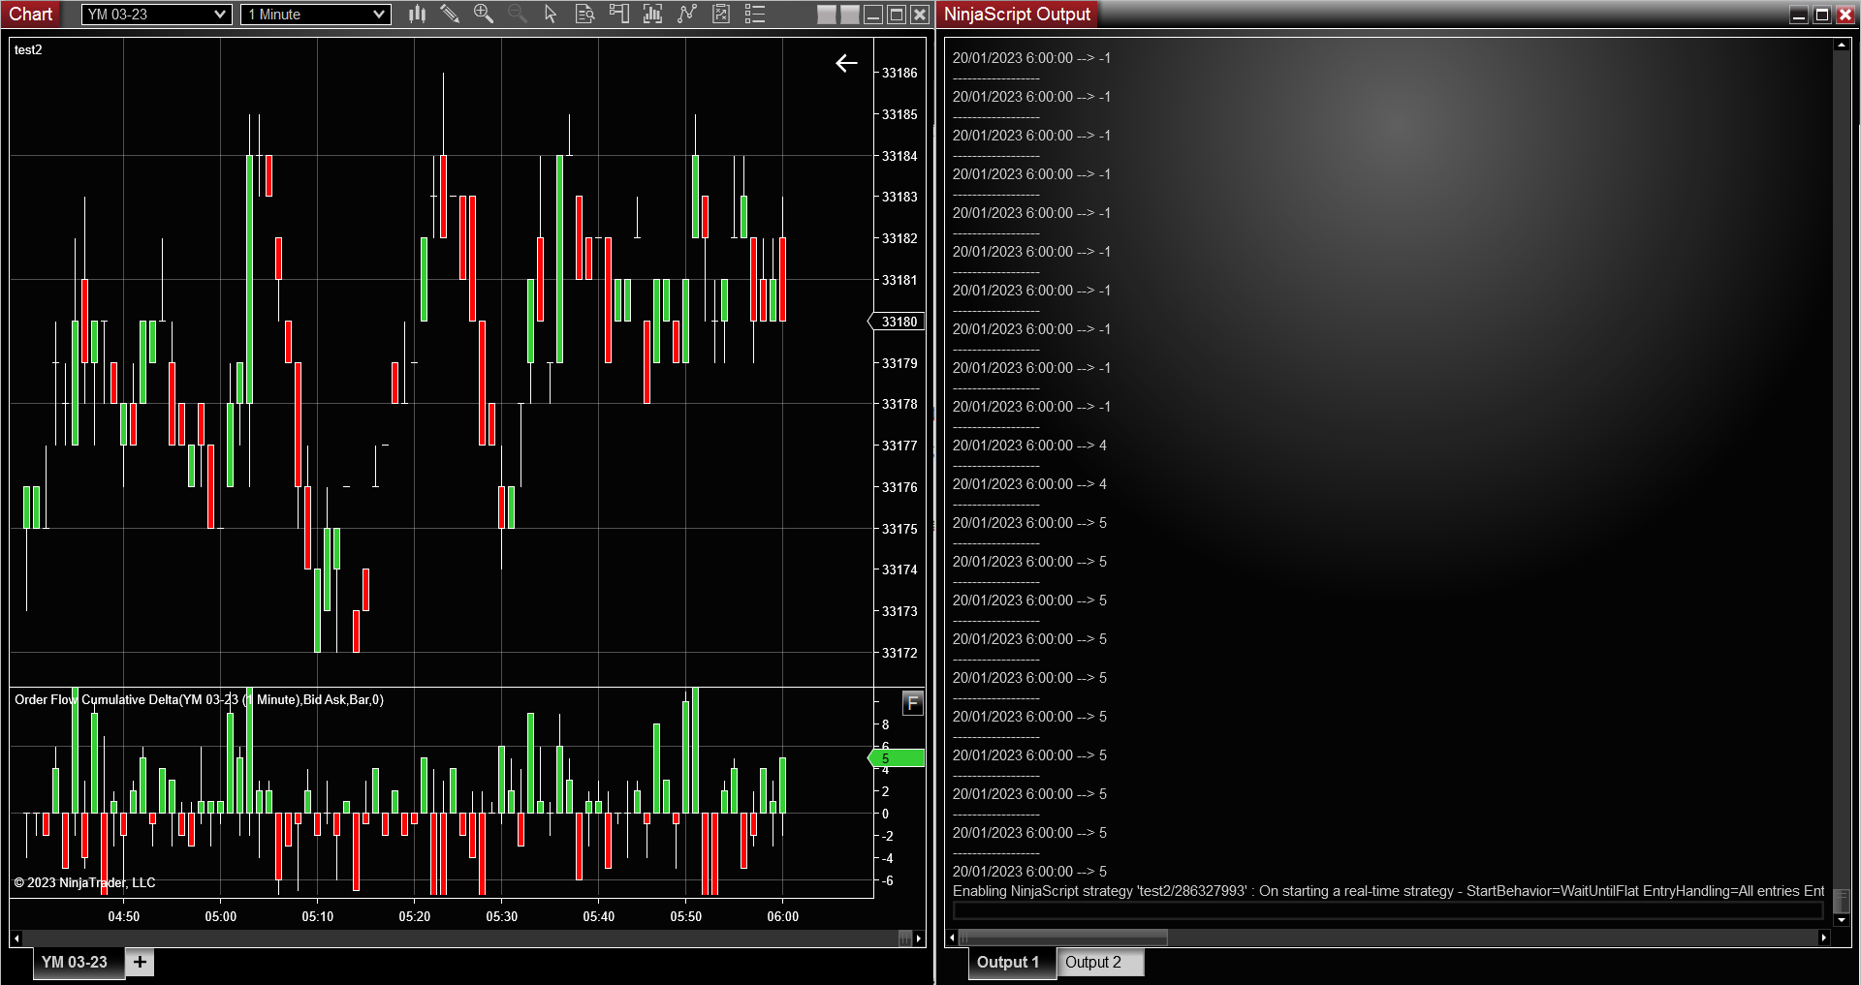Click the NinjaScript Output window title

tap(1017, 14)
